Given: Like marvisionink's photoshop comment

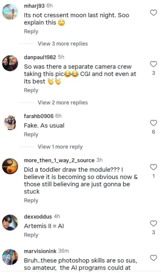Looking at the screenshot, I should point(154,258).
